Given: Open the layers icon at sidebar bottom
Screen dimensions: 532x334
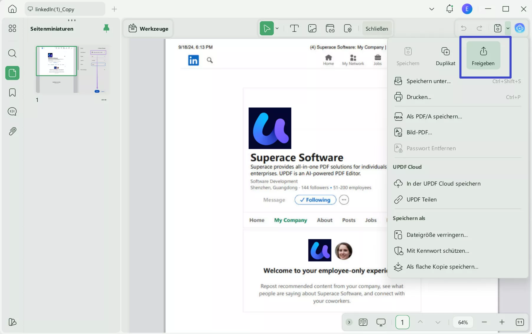Looking at the screenshot, I should coord(12,322).
